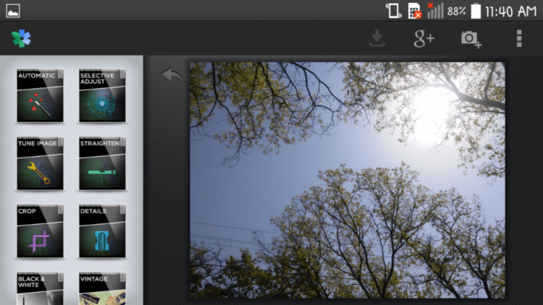Image resolution: width=543 pixels, height=305 pixels.
Task: Choose the Tune Image wrench tool
Action: (x=40, y=163)
